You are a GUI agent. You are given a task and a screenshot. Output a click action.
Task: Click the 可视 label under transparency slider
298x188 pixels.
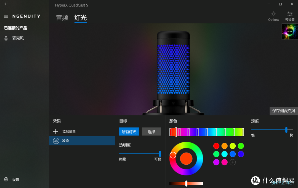(x=158, y=159)
